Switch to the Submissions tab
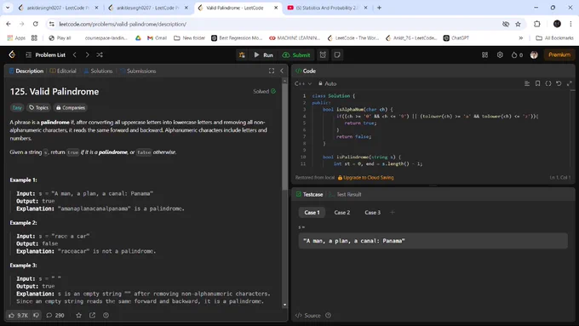Screen dimensions: 579x326 click(x=138, y=71)
